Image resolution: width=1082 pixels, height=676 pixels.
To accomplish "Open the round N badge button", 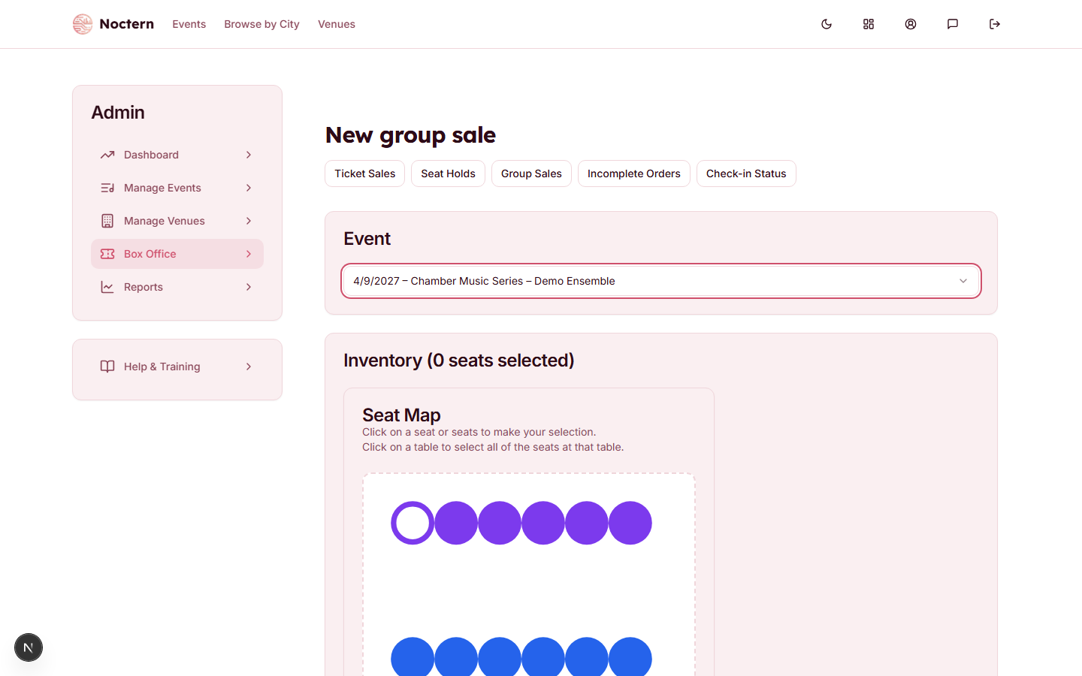I will pyautogui.click(x=29, y=647).
